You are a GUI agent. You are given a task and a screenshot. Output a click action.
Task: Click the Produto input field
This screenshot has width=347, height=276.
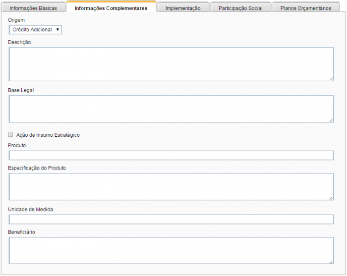tap(171, 156)
